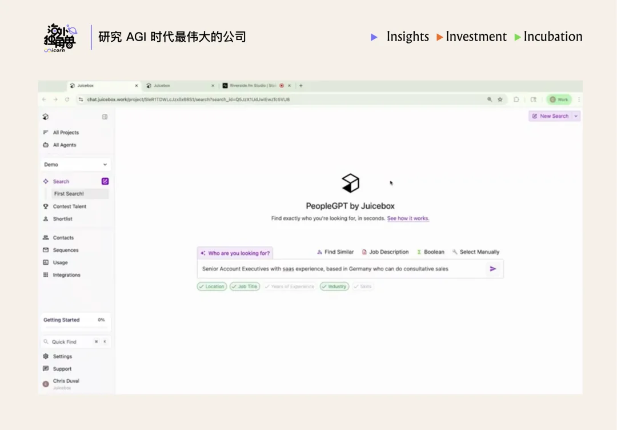Viewport: 617px width, 430px height.
Task: Click the edit icon next to Search
Action: tap(105, 181)
